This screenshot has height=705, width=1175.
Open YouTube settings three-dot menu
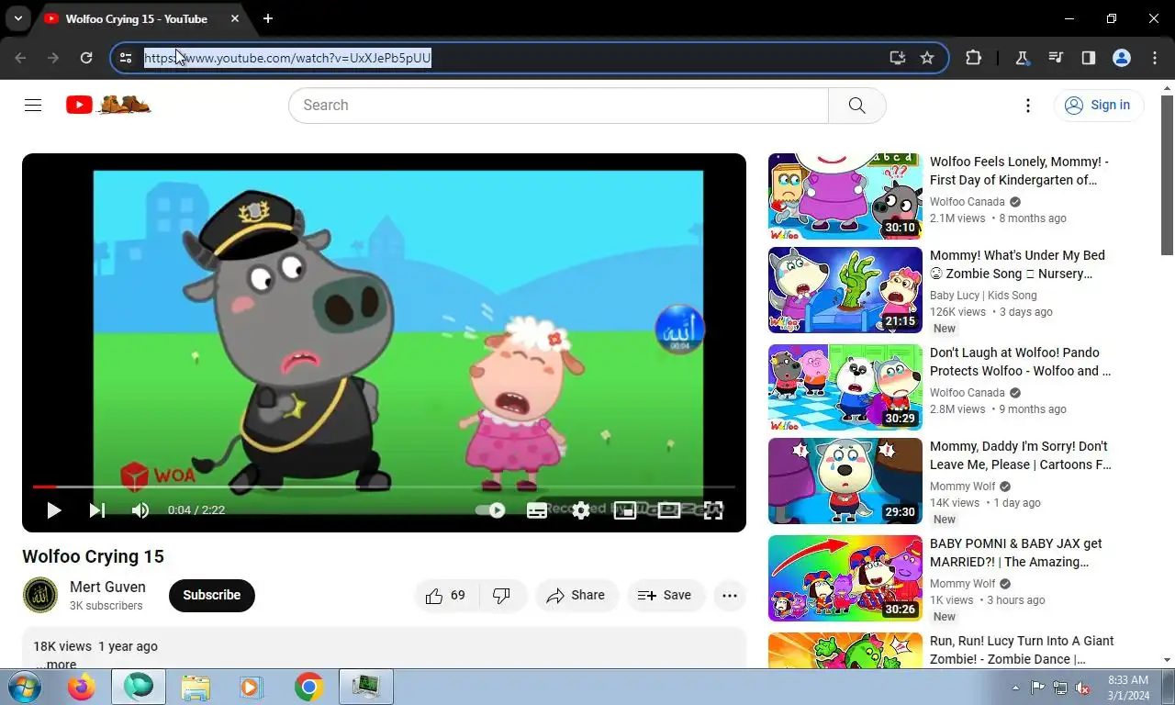(x=1028, y=106)
